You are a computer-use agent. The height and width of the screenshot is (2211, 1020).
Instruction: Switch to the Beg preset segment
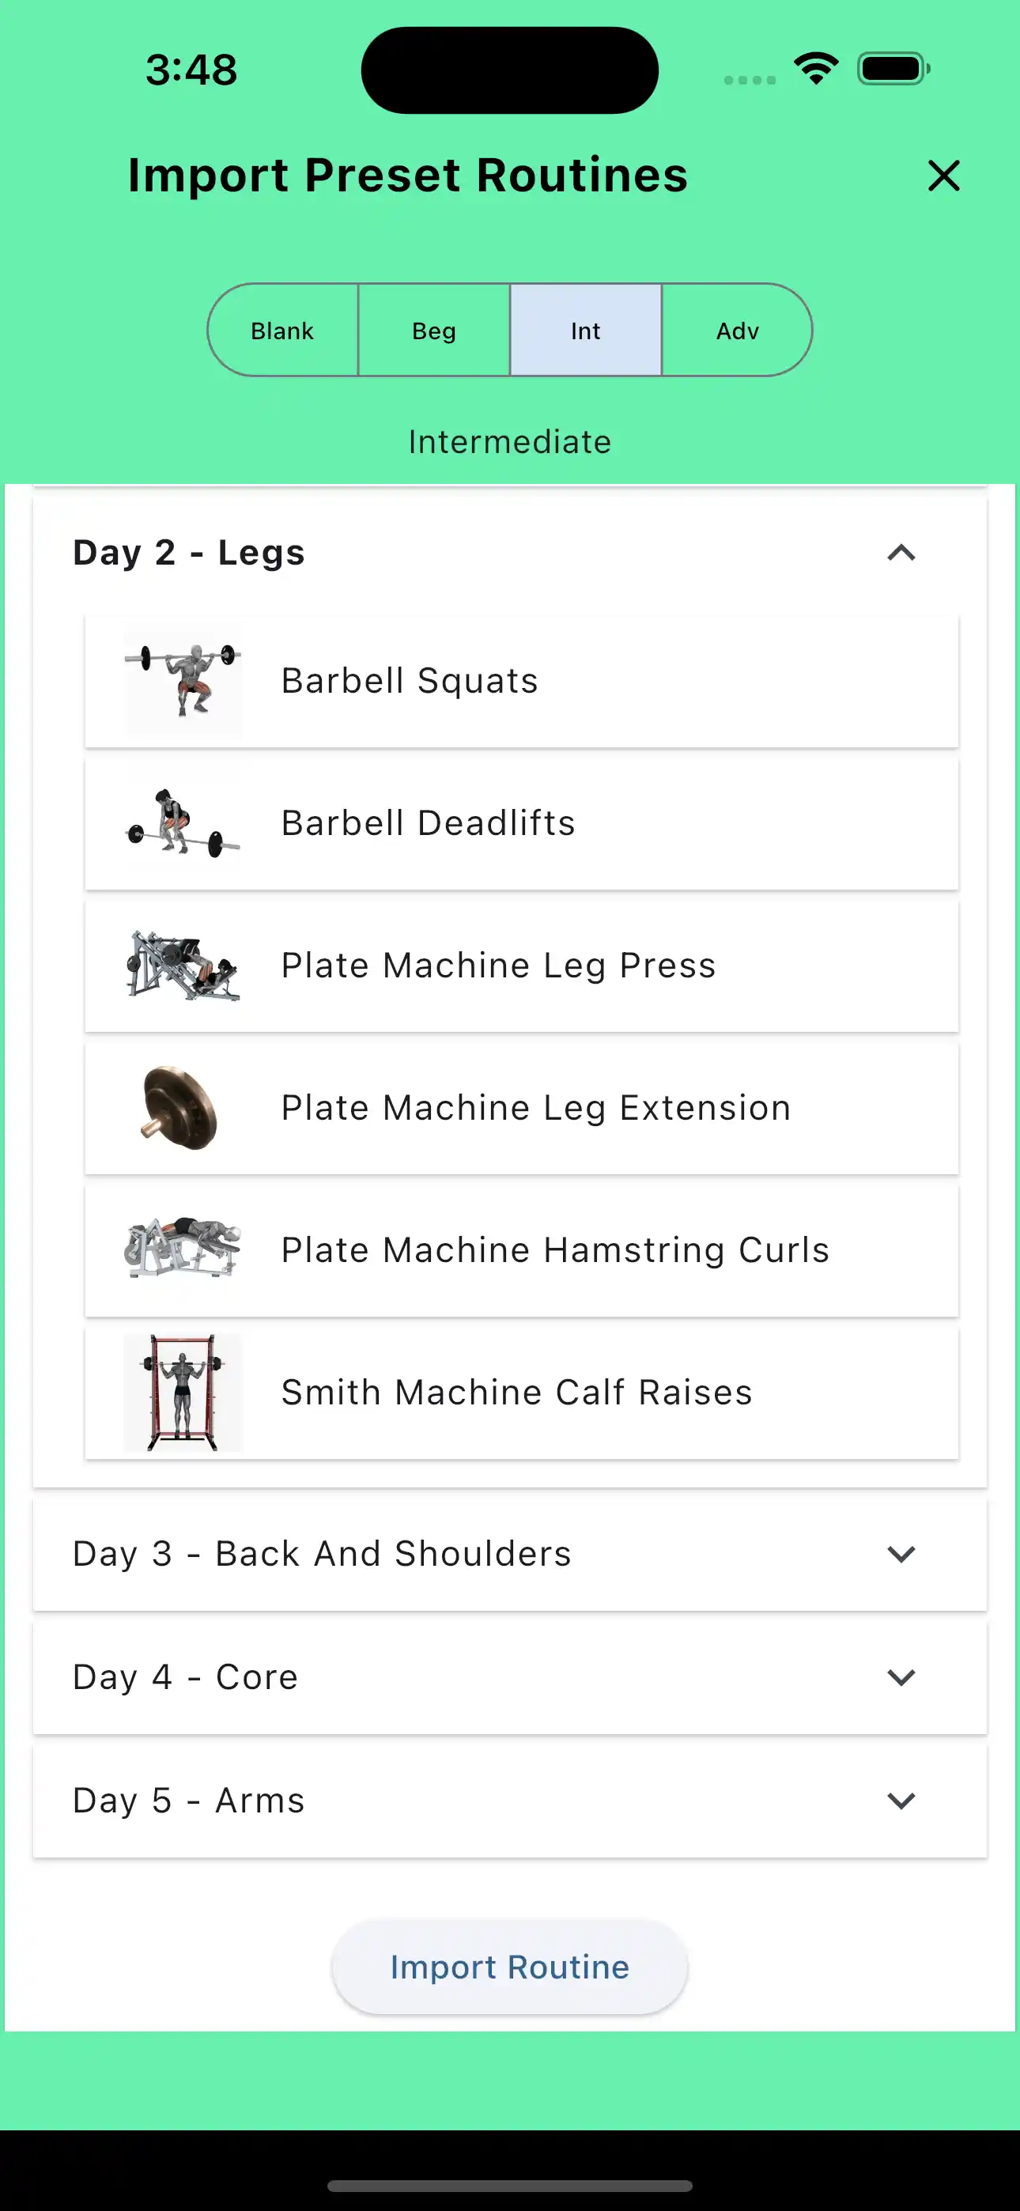tap(433, 331)
